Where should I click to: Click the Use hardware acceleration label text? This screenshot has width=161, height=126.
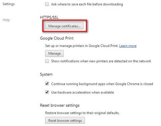pyautogui.click(x=82, y=92)
